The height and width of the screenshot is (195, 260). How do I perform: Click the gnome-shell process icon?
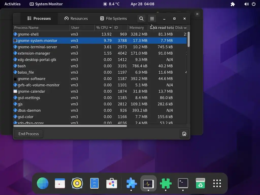point(15,34)
